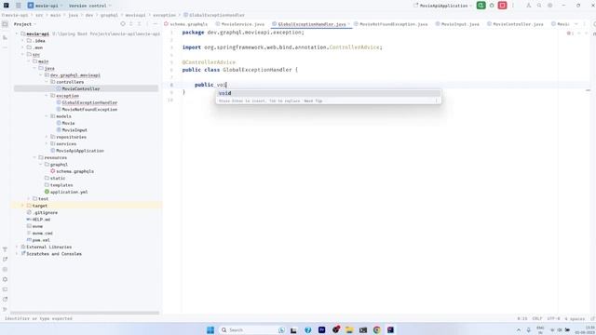596x335 pixels.
Task: Collapse the exception package
Action: click(x=47, y=96)
